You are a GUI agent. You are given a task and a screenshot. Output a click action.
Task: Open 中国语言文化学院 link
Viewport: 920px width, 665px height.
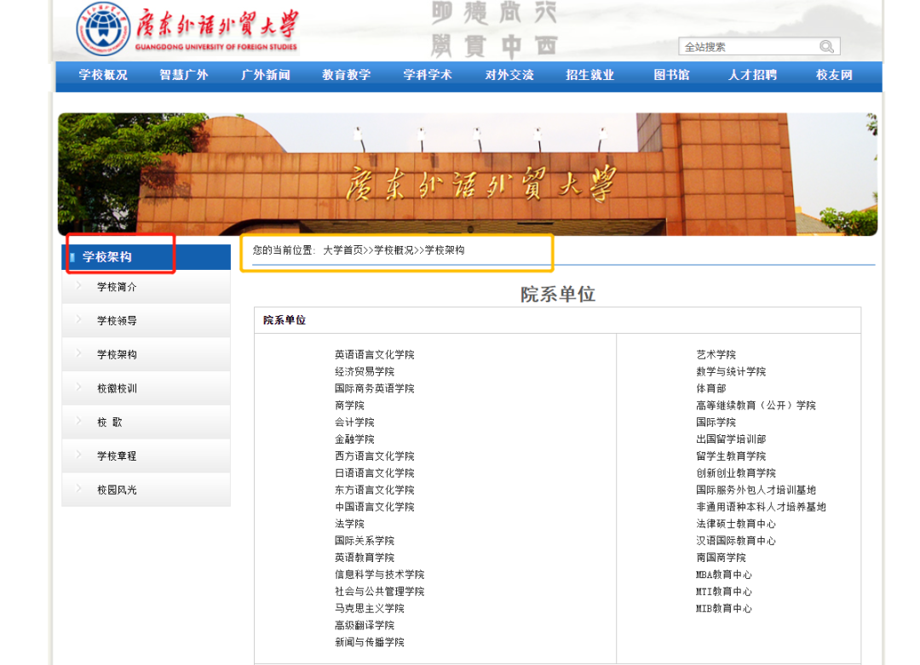[x=374, y=507]
